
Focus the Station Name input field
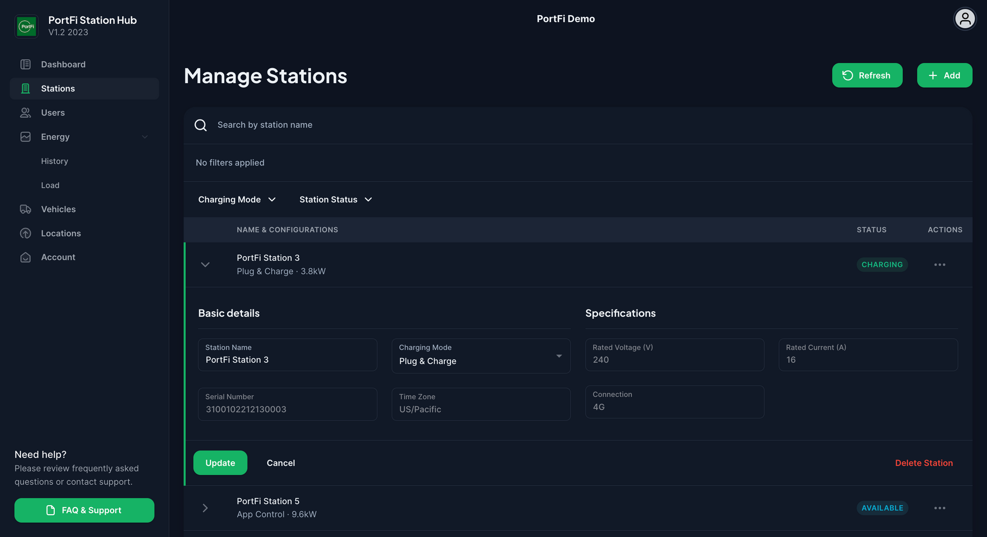[x=287, y=360]
